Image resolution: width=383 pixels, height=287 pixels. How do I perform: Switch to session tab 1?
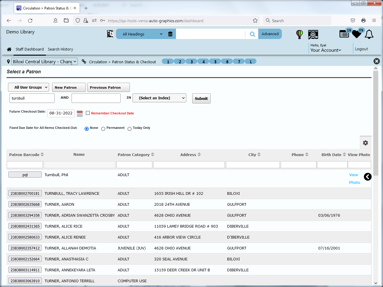[x=168, y=61]
